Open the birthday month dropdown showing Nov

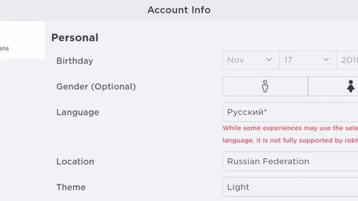coord(251,60)
